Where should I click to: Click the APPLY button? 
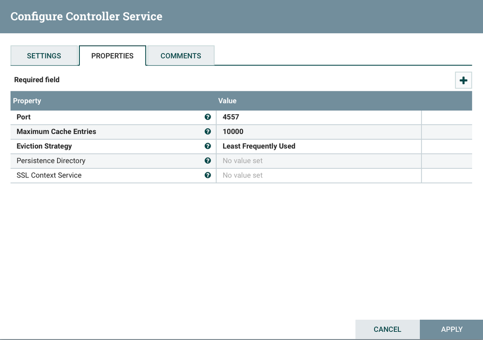[x=452, y=329]
